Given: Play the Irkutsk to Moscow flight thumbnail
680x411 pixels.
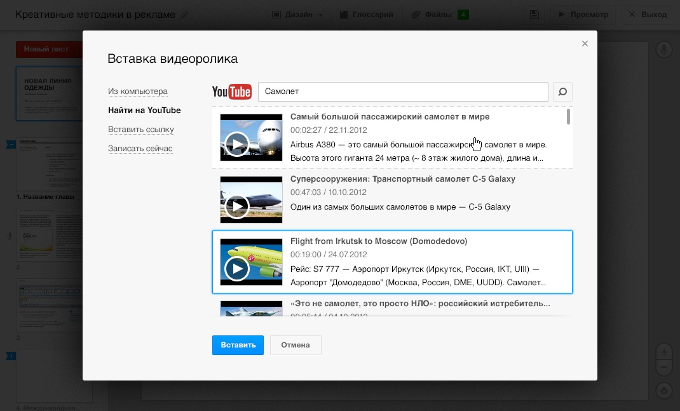Looking at the screenshot, I should pos(251,262).
